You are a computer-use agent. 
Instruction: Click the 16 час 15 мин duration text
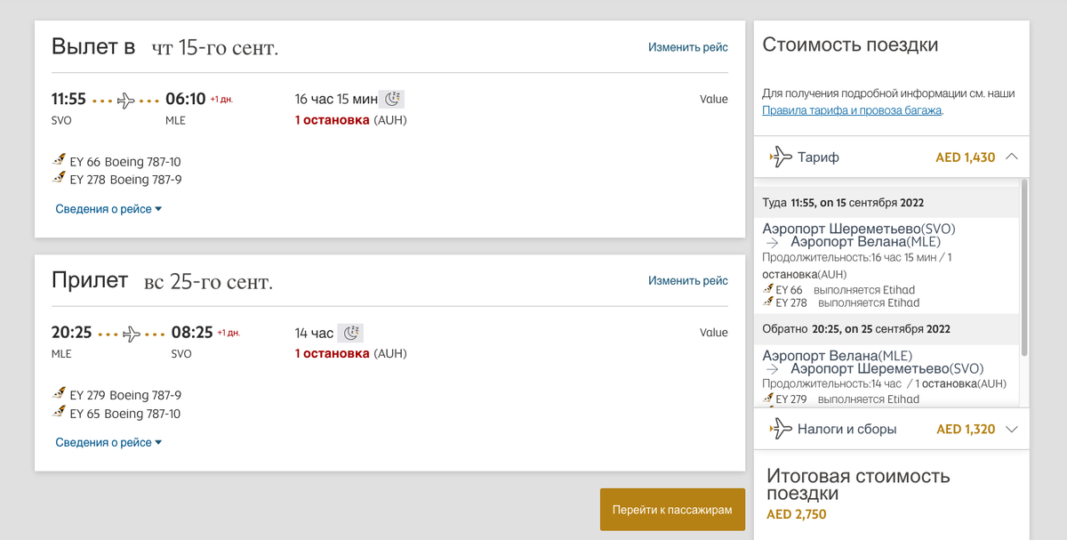336,100
